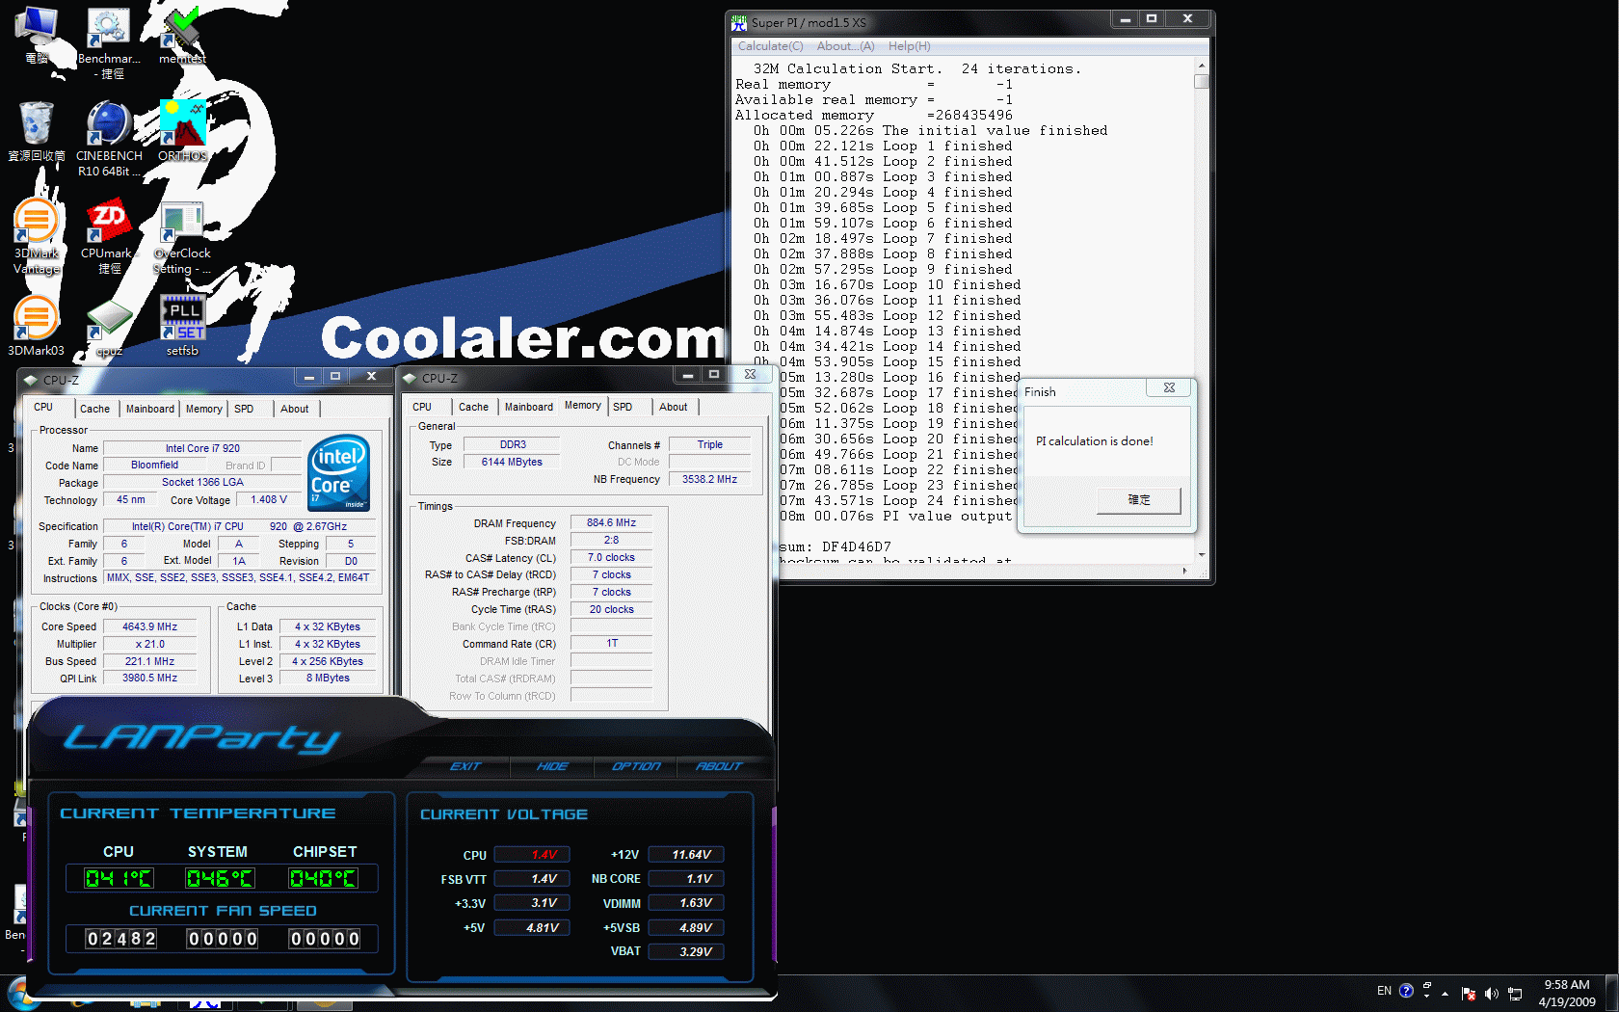
Task: Click the DRAM Frequency 884.6 MHz value
Action: coord(612,522)
